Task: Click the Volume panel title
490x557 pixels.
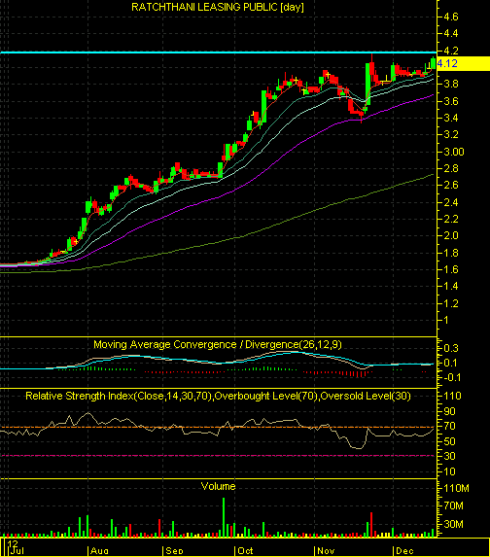Action: coord(218,486)
